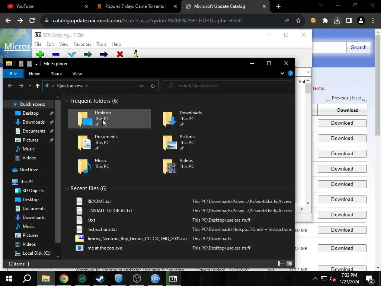Screen dimensions: 381x286
Task: Click the 7-Zip blue minus Extract icon
Action: (x=56, y=54)
